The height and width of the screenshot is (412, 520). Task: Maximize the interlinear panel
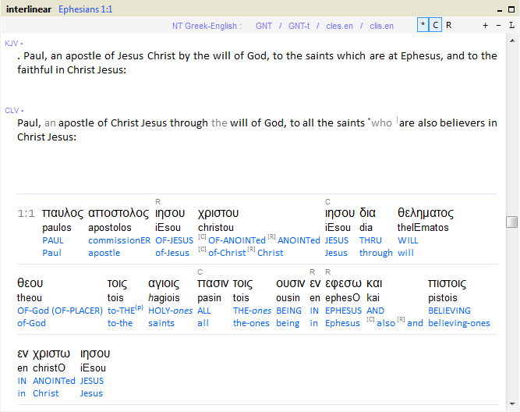pos(511,9)
